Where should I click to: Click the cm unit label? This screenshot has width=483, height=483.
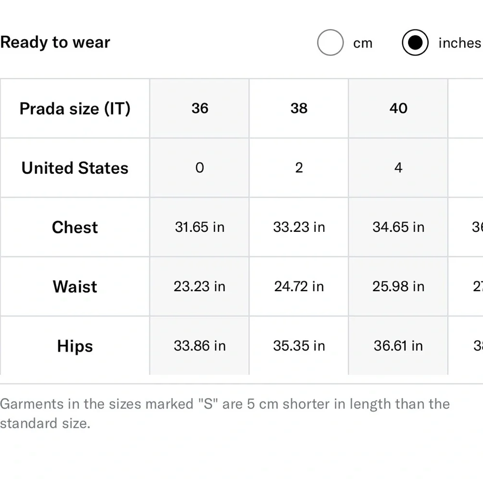(x=363, y=43)
